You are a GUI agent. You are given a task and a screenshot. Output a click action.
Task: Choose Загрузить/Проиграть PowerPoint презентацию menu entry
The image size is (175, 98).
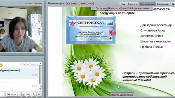tap(122, 8)
